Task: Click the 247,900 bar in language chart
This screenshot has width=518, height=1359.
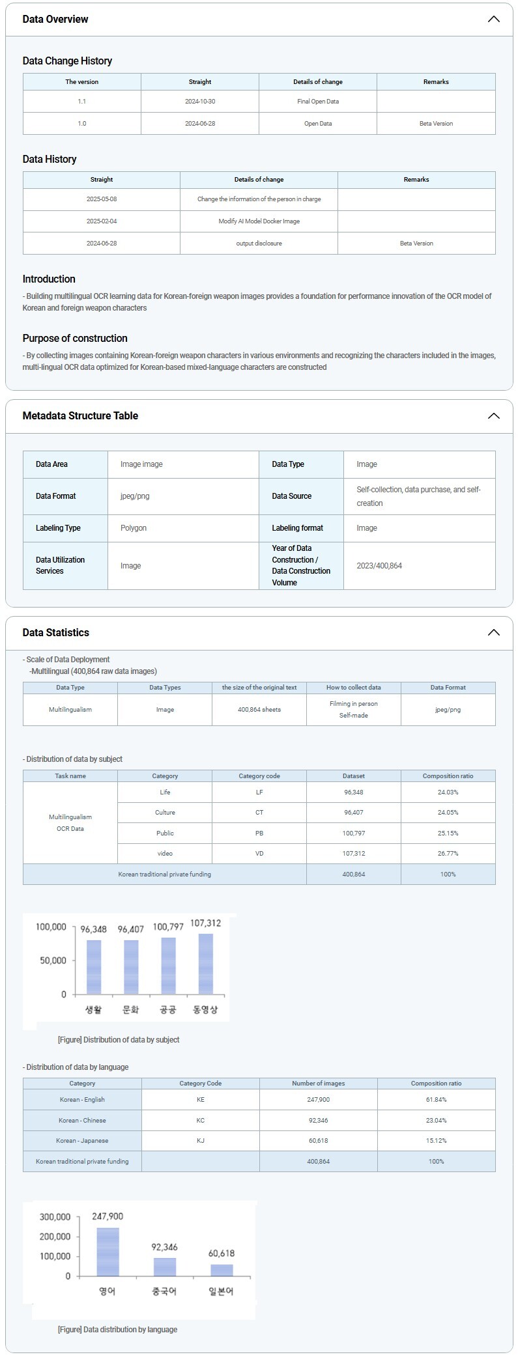Action: tap(108, 1251)
